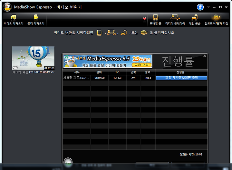Click the AVI input format cell
The image size is (232, 170).
(133, 78)
